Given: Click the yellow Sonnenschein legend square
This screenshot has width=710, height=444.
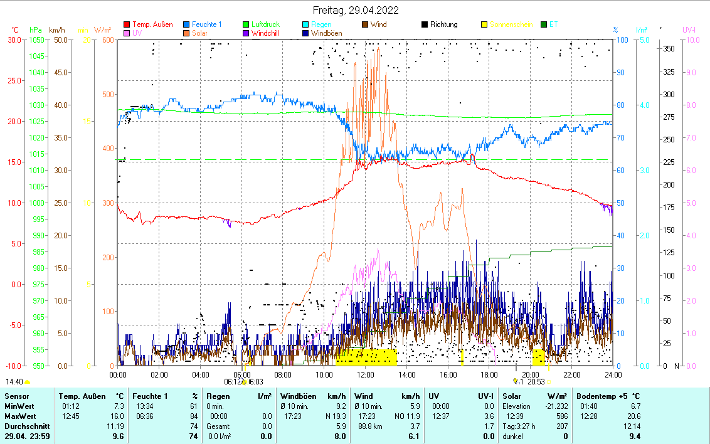Looking at the screenshot, I should (484, 25).
